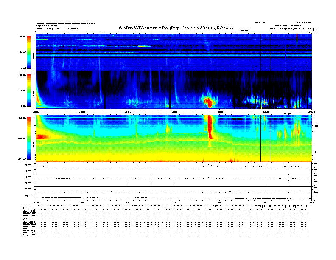Image resolution: width=336 pixels, height=260 pixels.
Task: Select the -140.00 label on TNR scale
Action: pos(22,138)
